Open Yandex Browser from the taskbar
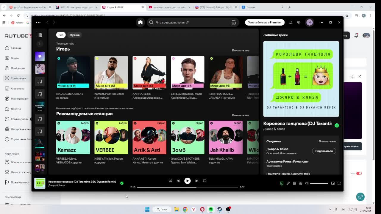Viewport: 381px width, 214px height. pos(194,209)
